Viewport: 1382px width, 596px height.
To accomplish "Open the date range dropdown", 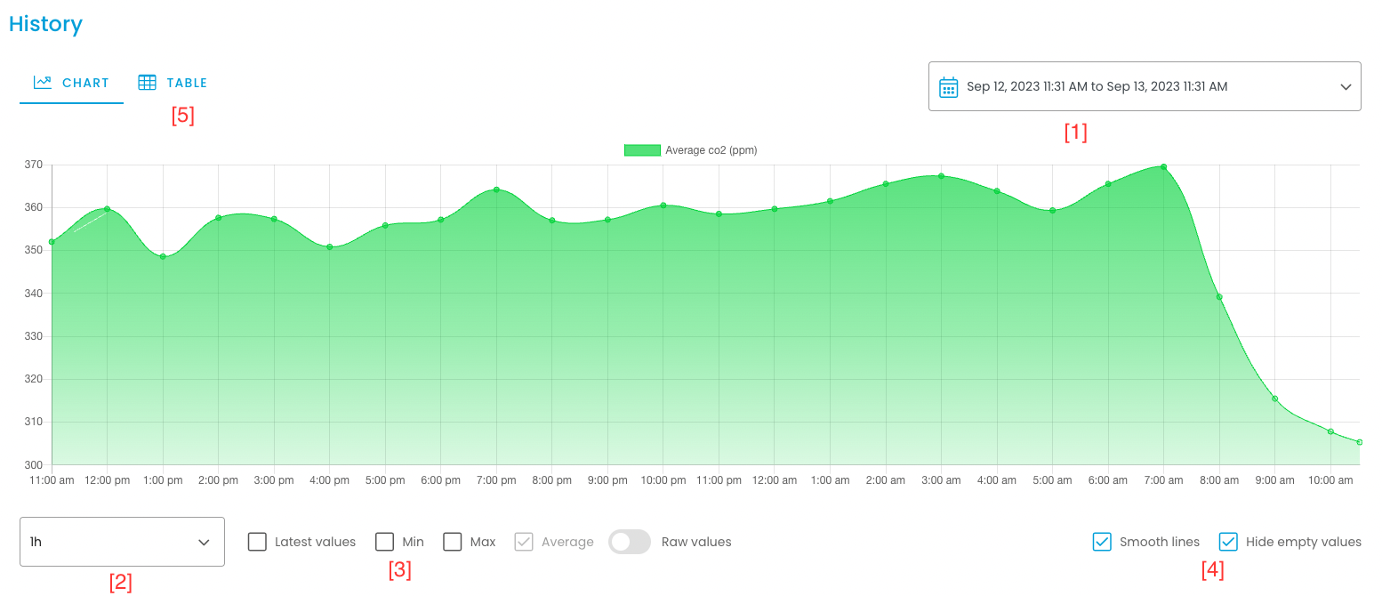I will (1145, 86).
